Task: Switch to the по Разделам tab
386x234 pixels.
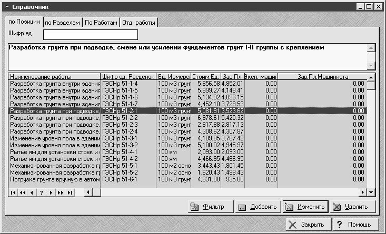Action: [x=63, y=23]
